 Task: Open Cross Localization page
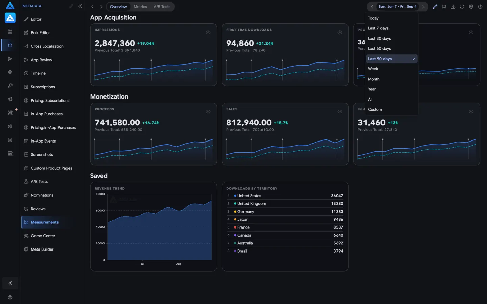52,46
